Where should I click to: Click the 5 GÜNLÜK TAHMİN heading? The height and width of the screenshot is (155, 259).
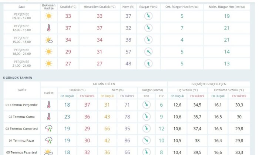point(18,77)
